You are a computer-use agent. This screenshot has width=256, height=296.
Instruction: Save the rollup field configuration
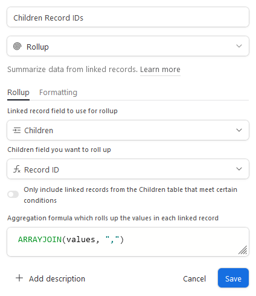click(233, 278)
